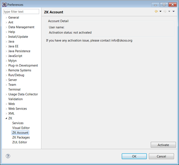Expand the General tree node
Viewport: 179px width, 165px height.
click(x=6, y=18)
